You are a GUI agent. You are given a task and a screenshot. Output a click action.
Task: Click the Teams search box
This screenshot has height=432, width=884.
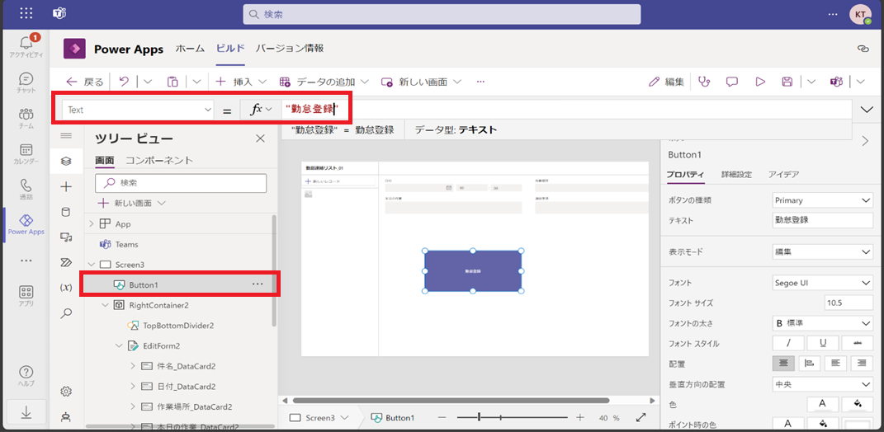coord(442,14)
